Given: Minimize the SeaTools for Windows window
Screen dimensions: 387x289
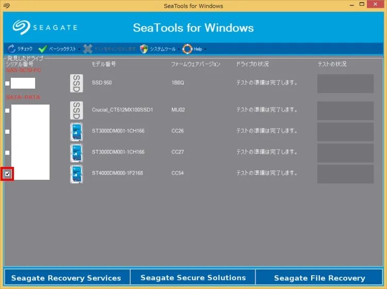Looking at the screenshot, I should (352, 5).
